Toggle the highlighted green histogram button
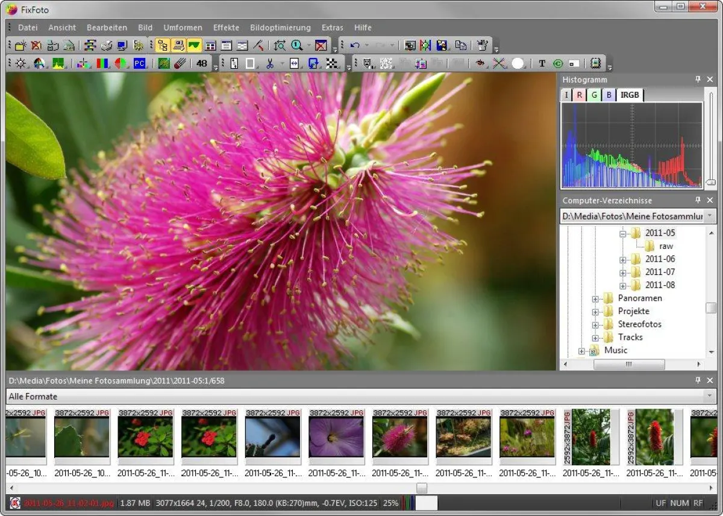Screen dimensions: 723x516 coord(194,45)
